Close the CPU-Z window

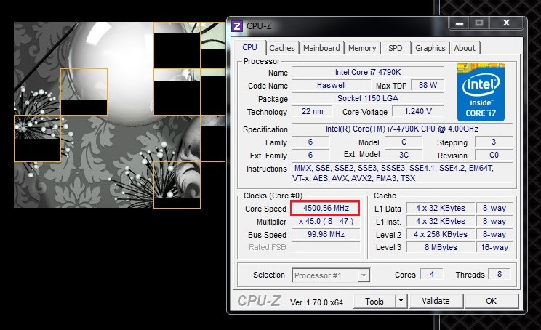click(508, 24)
